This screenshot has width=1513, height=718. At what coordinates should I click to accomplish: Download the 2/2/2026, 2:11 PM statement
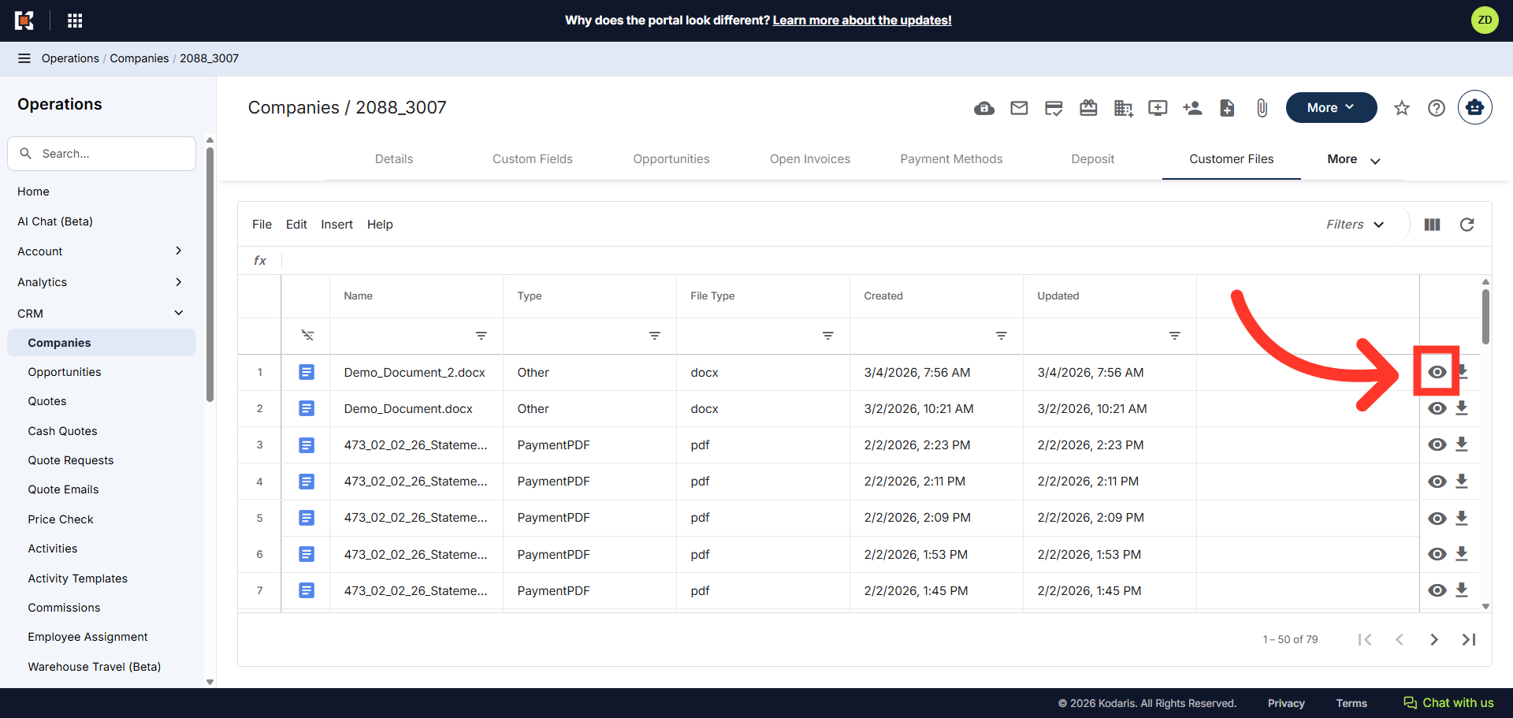pyautogui.click(x=1461, y=481)
